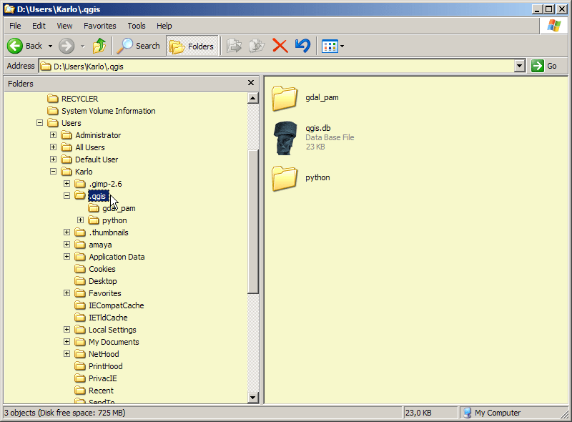Open the Edit menu
The height and width of the screenshot is (422, 572).
pos(39,26)
